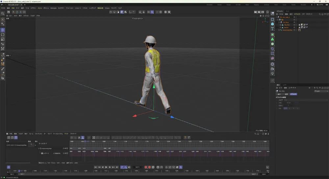Switch to the オブジェクト tab in attributes
The width and height of the screenshot is (329, 179).
pyautogui.click(x=293, y=94)
